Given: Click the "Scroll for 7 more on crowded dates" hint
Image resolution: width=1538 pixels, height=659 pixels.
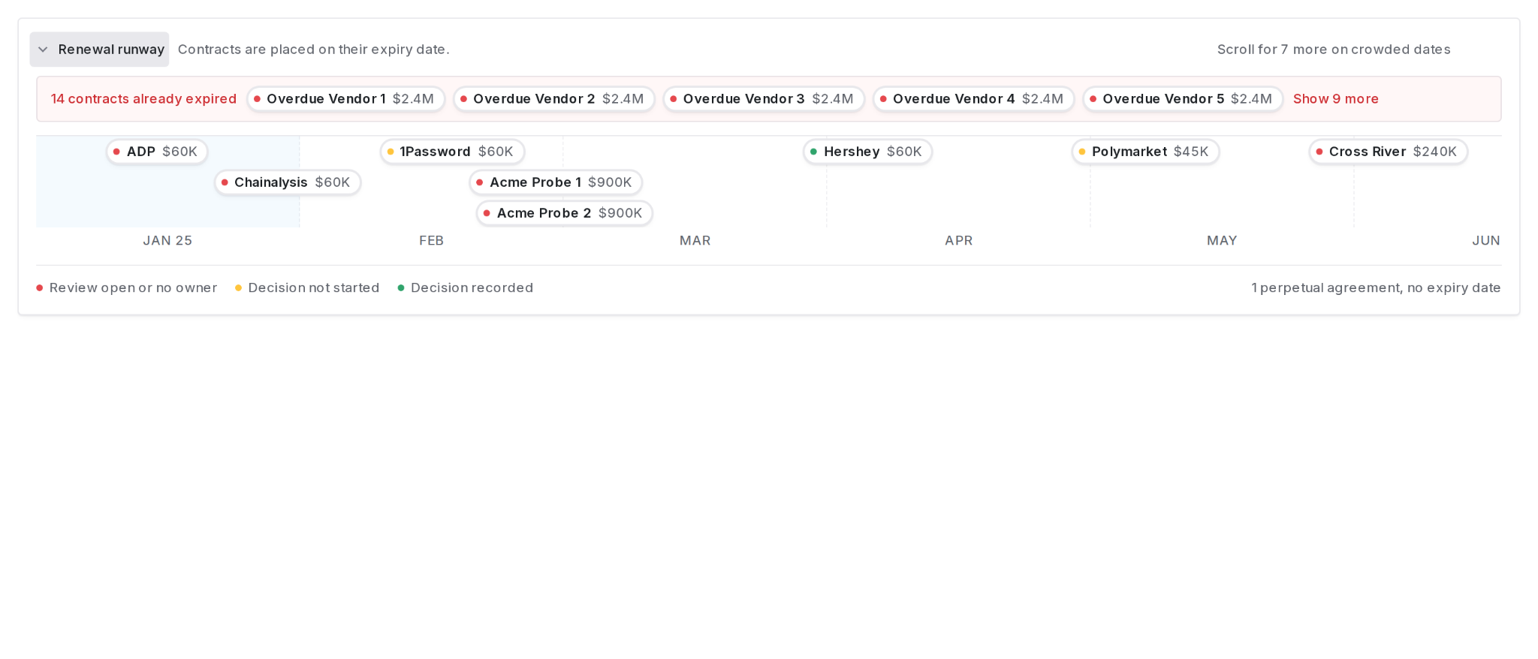Looking at the screenshot, I should click(x=1334, y=50).
